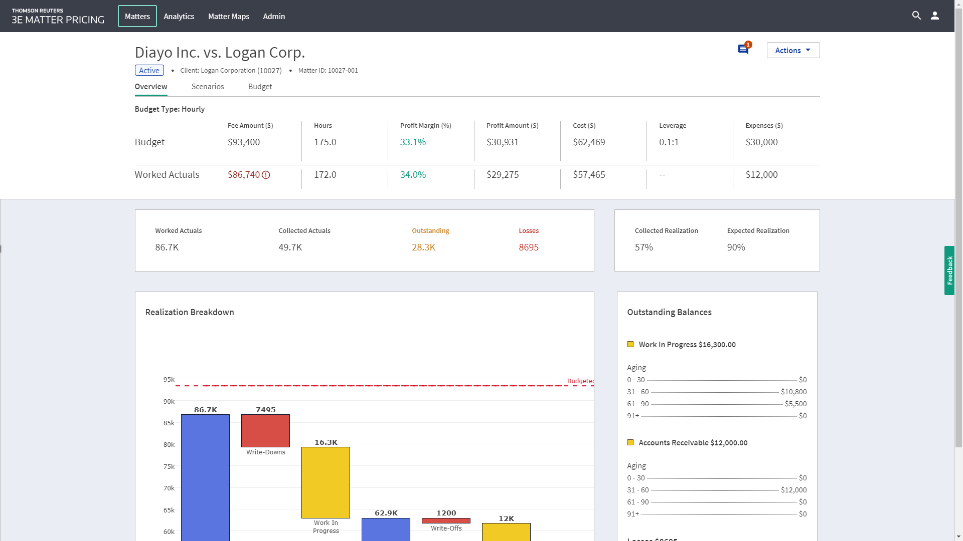The image size is (963, 541).
Task: Navigate to Analytics in the top menu
Action: (179, 16)
